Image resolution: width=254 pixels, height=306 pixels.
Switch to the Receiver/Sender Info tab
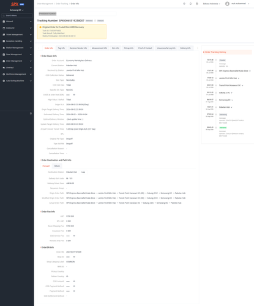78,48
